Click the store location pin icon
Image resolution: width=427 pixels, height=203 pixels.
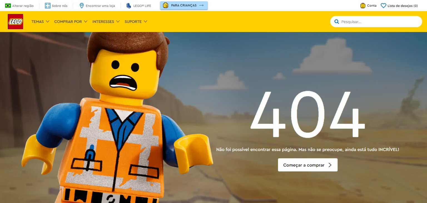point(82,6)
